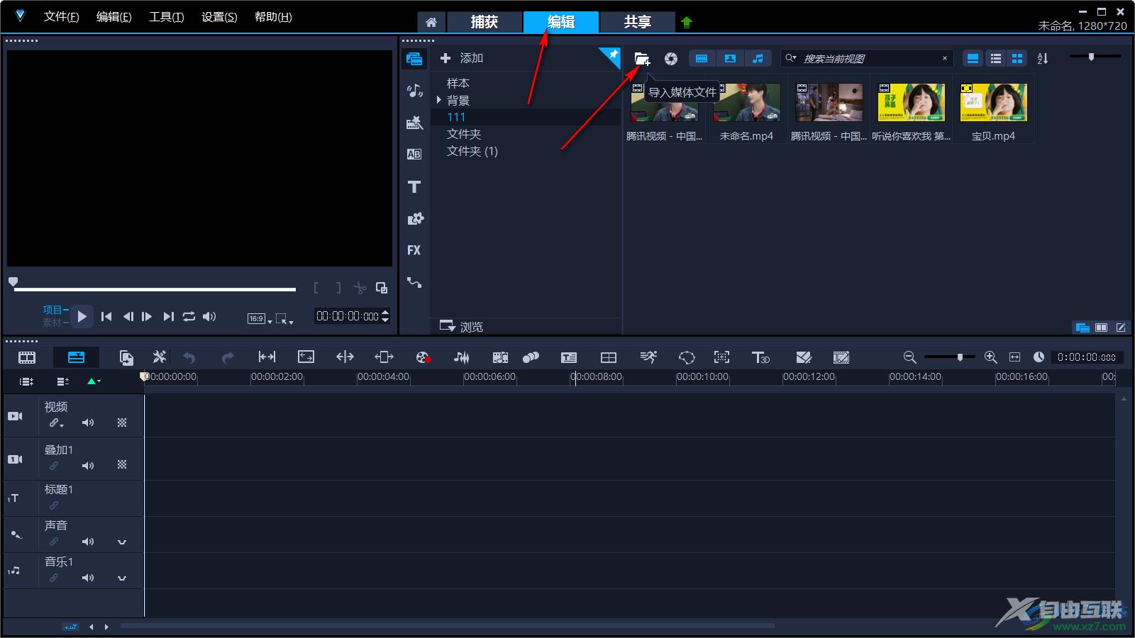Open the 编辑 menu in menu bar
The height and width of the screenshot is (638, 1135).
113,17
